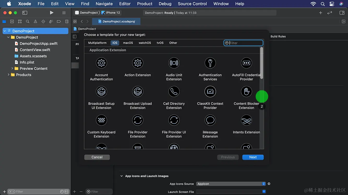The image size is (348, 195).
Task: Open the Report navigator
Action: coord(67,22)
